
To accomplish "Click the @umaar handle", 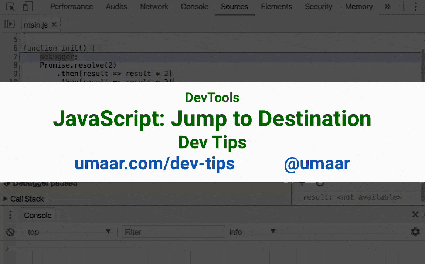I will click(317, 164).
